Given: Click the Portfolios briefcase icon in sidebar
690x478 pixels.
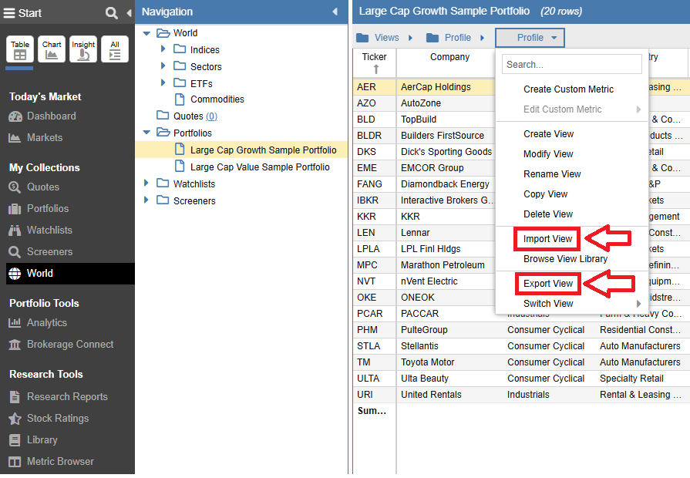Looking at the screenshot, I should [15, 209].
